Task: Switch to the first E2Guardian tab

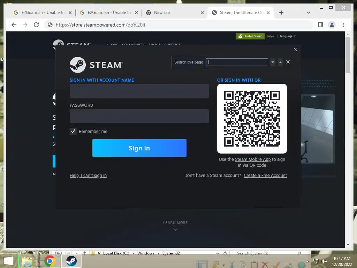Action: point(42,13)
